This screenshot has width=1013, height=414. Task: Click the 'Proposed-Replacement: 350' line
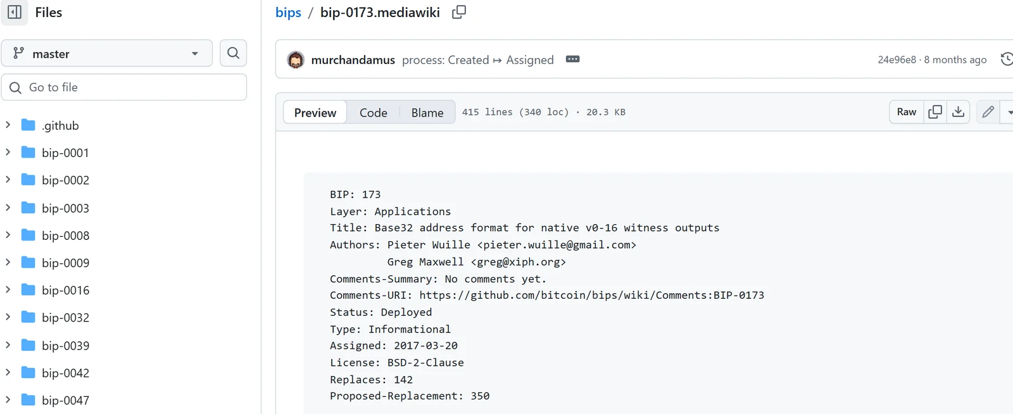tap(410, 396)
